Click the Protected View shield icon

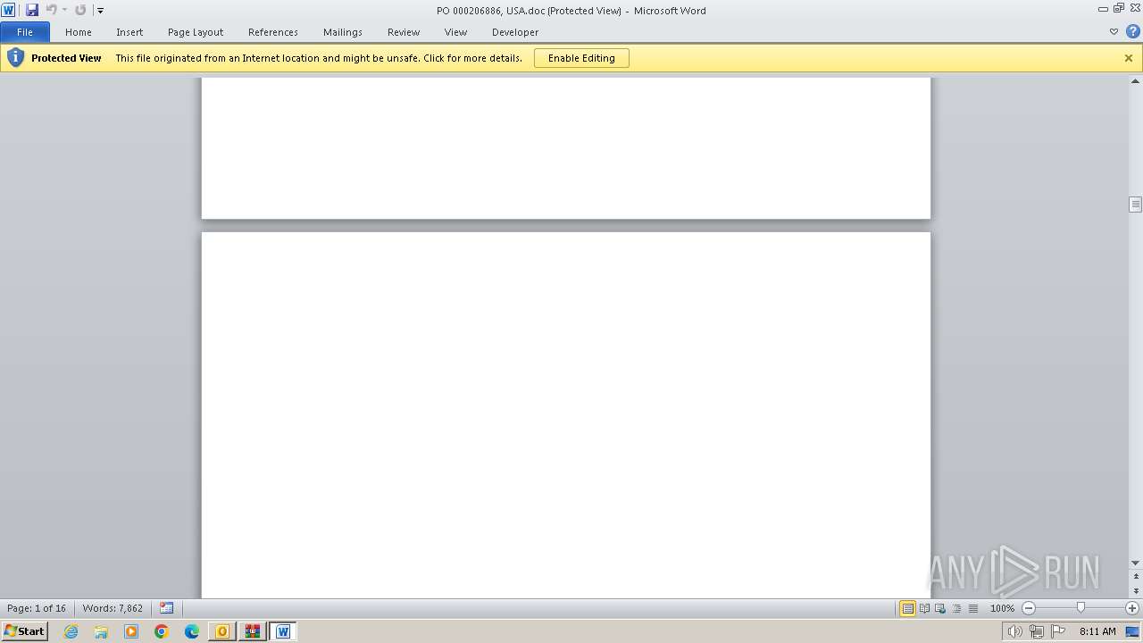(x=15, y=58)
